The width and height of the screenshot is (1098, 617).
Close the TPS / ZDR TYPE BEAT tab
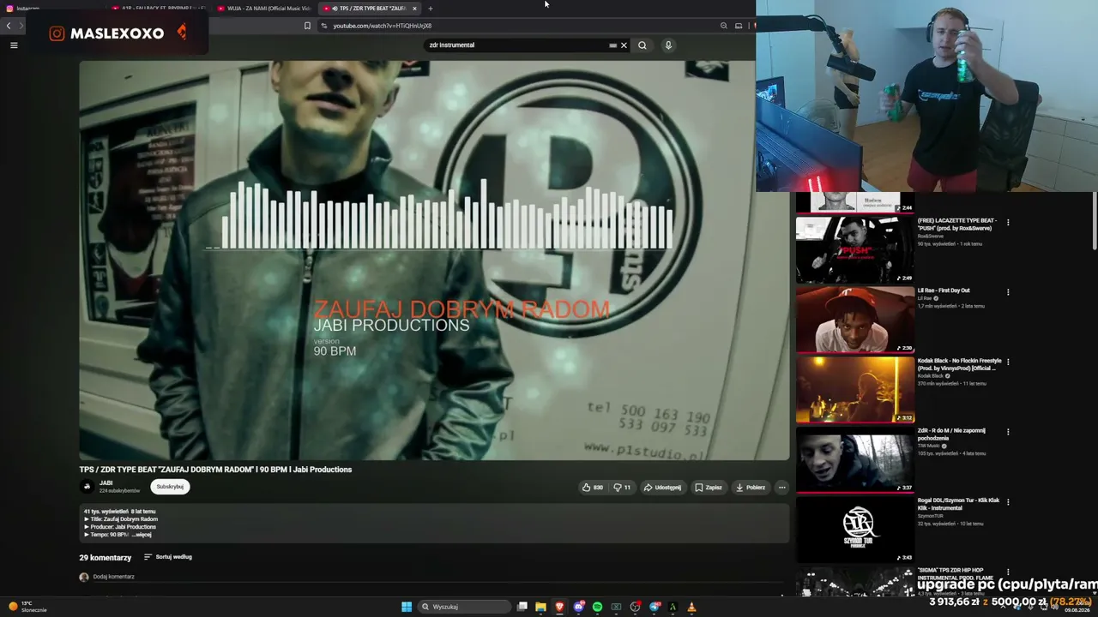coord(414,9)
